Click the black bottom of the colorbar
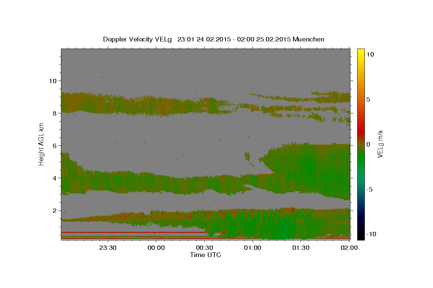The image size is (433, 288). point(361,236)
